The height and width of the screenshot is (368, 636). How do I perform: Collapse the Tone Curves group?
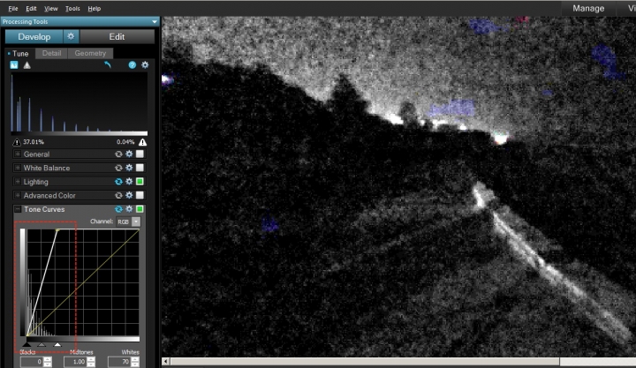[x=18, y=209]
